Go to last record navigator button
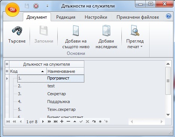 [x=55, y=121]
